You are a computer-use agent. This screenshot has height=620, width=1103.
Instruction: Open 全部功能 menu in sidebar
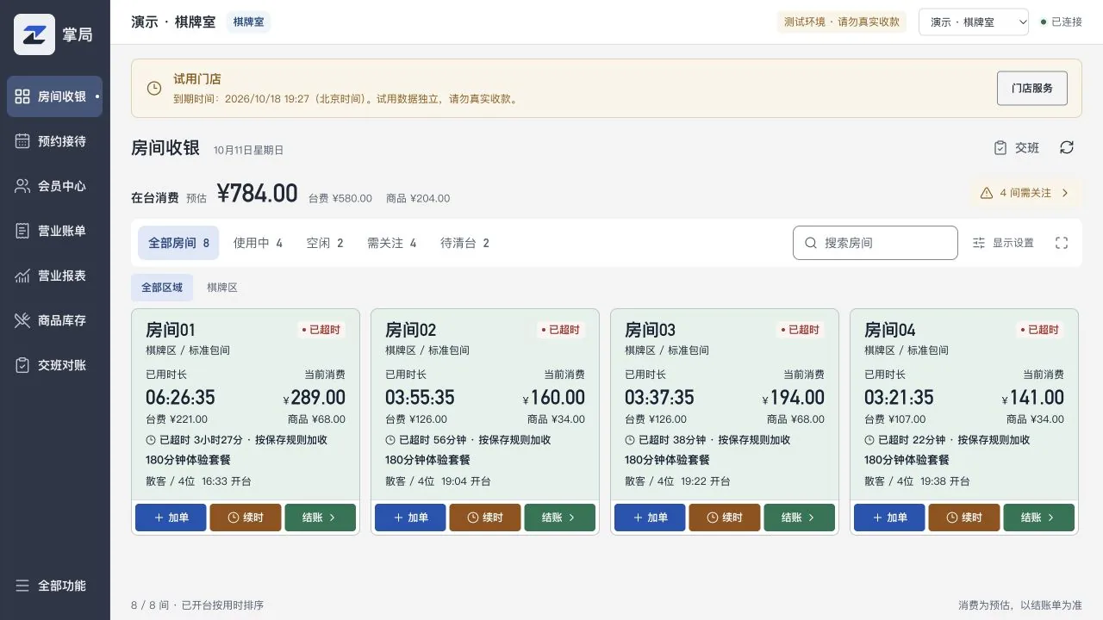click(54, 586)
